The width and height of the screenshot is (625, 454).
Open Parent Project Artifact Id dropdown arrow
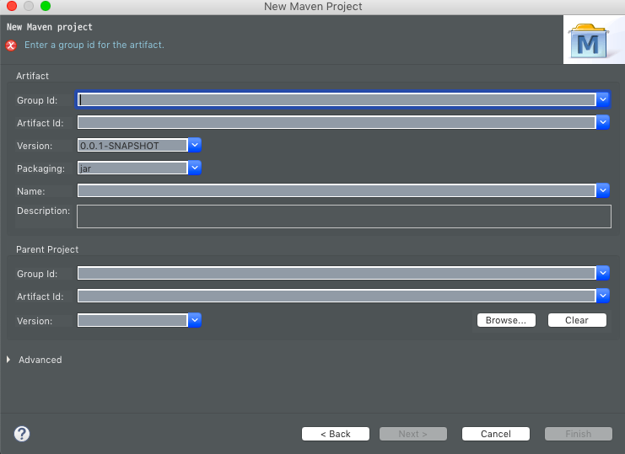[603, 296]
